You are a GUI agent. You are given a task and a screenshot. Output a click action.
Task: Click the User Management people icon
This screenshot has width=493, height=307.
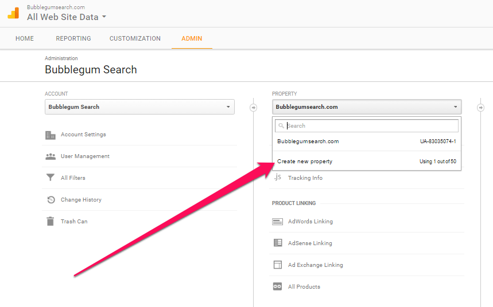pos(51,156)
